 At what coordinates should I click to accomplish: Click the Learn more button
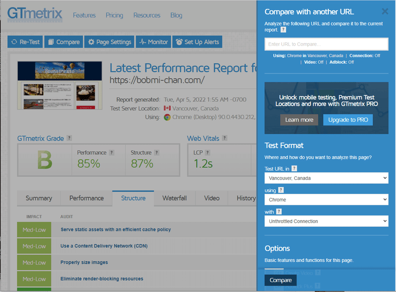pyautogui.click(x=299, y=119)
